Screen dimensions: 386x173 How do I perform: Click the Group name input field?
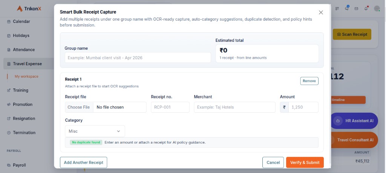[138, 58]
